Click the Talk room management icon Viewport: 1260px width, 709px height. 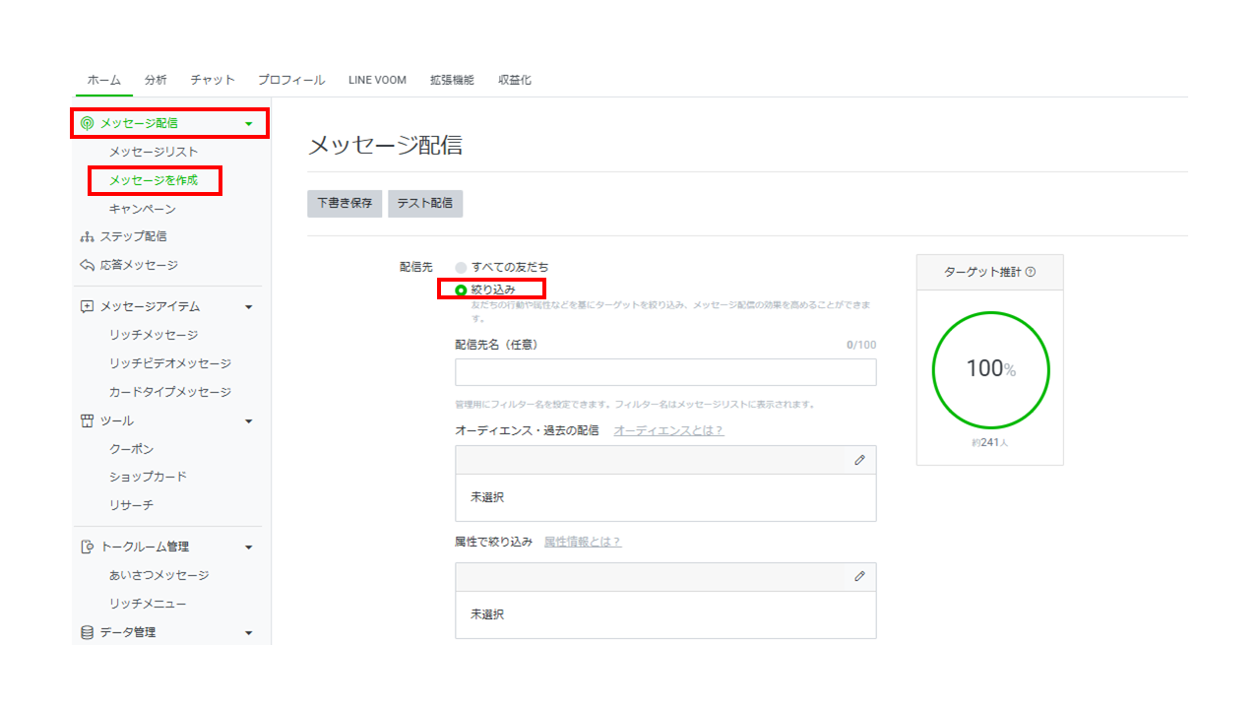coord(87,547)
